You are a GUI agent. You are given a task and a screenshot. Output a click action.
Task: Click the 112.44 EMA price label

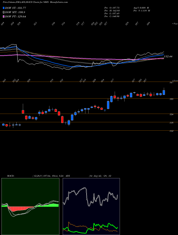coord(168,57)
